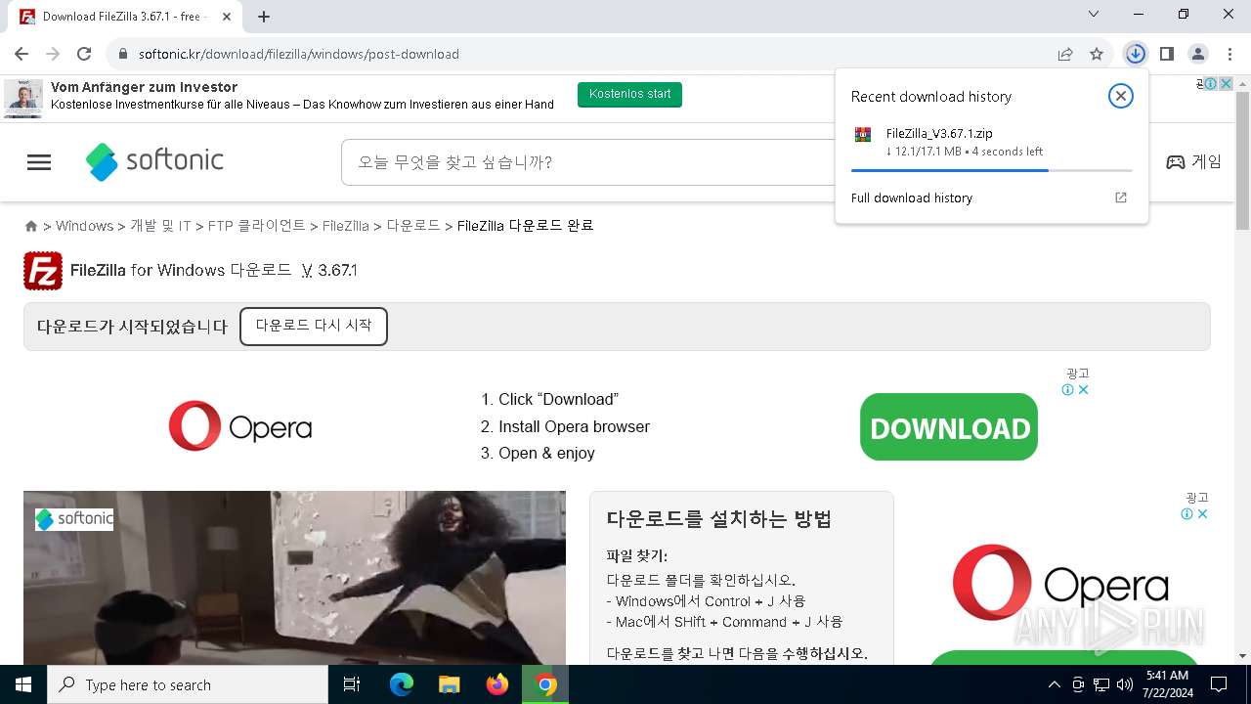Screen dimensions: 1251x704
Task: Open the network tray icon
Action: pyautogui.click(x=1101, y=684)
